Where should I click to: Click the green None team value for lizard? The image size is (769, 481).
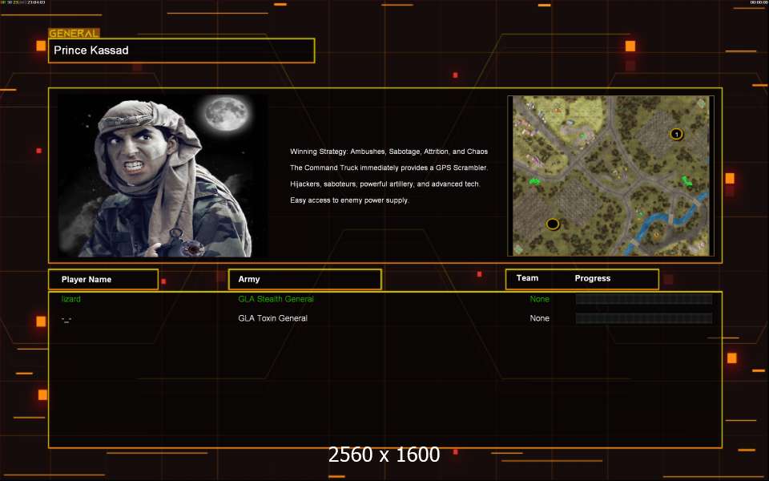click(x=539, y=299)
